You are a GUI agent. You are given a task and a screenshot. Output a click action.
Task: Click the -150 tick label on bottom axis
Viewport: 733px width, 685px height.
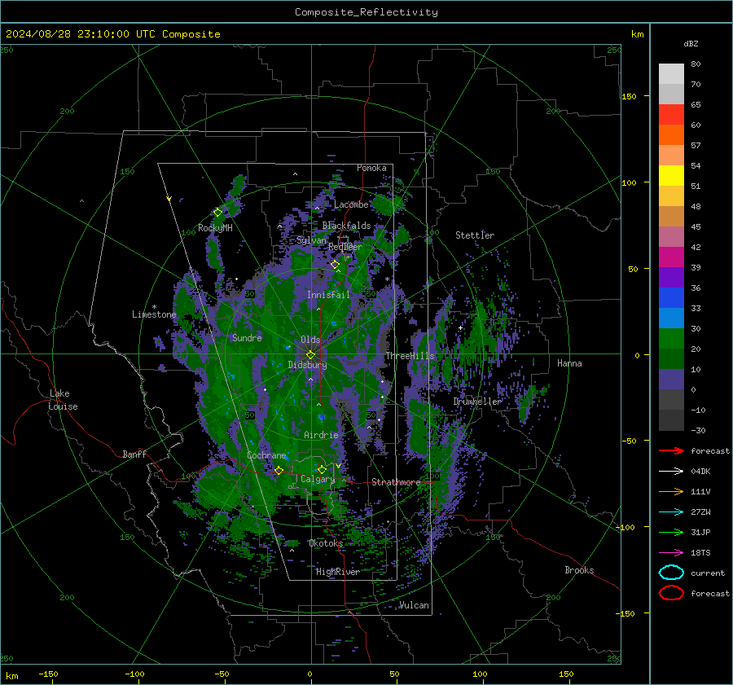click(48, 674)
